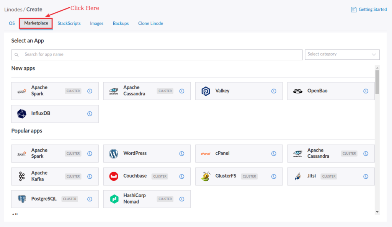Open info for Apache Spark under New apps

[x=90, y=91]
